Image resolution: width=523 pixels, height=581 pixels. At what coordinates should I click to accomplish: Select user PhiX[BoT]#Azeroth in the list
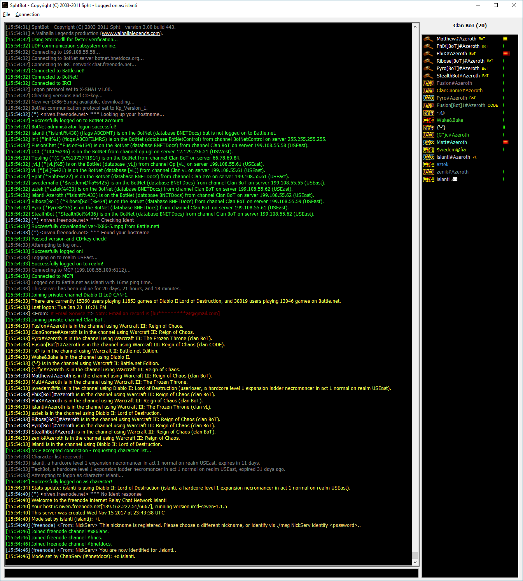click(458, 46)
